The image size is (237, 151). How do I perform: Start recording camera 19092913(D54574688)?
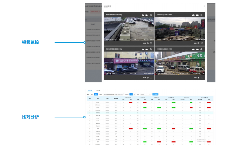(x=197, y=15)
